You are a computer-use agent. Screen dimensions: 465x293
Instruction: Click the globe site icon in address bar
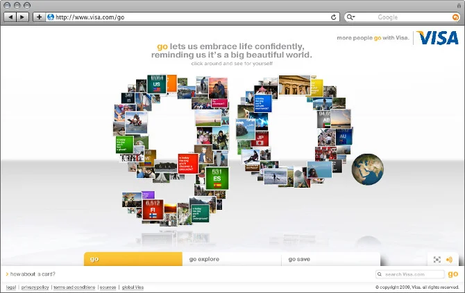pos(51,17)
